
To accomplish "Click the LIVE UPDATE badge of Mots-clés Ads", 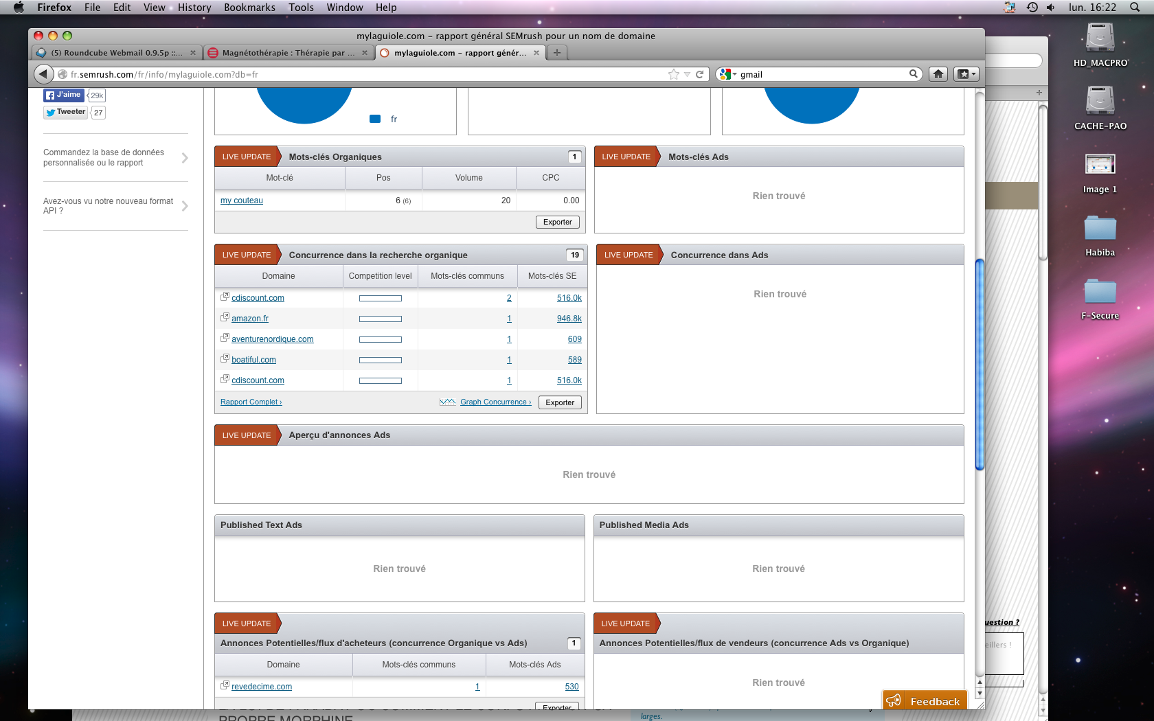I will click(x=626, y=157).
